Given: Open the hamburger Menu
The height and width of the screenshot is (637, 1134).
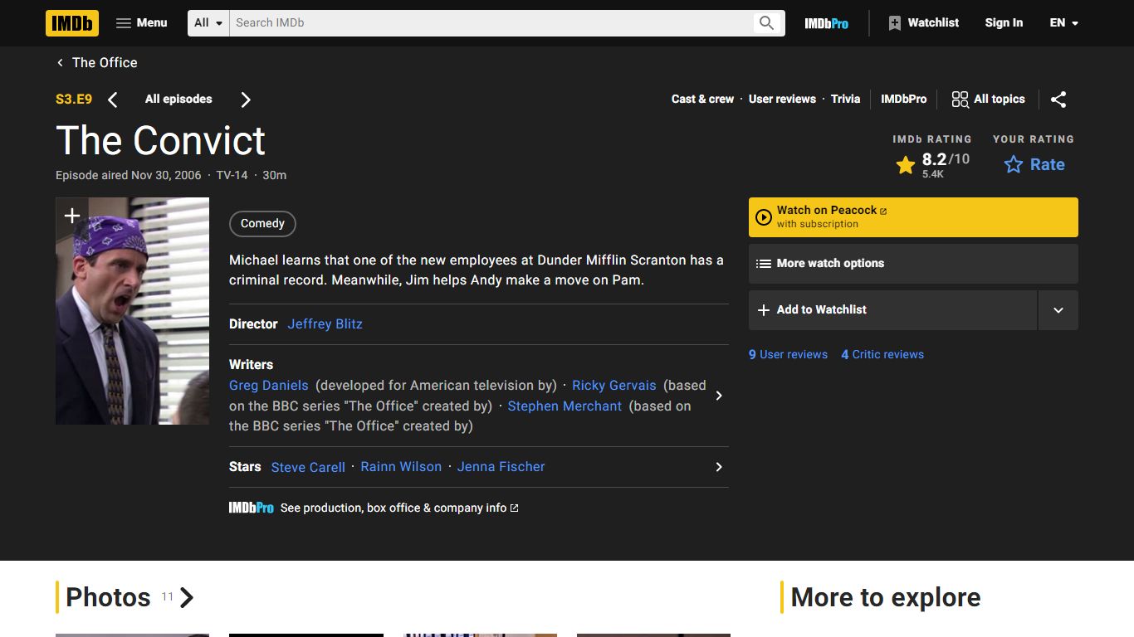Looking at the screenshot, I should coord(141,23).
